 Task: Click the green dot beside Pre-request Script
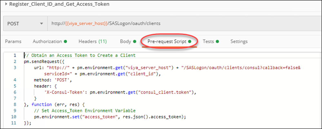point(190,41)
